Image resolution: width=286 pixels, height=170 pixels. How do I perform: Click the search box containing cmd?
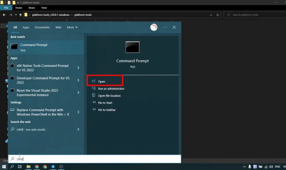pos(95,159)
